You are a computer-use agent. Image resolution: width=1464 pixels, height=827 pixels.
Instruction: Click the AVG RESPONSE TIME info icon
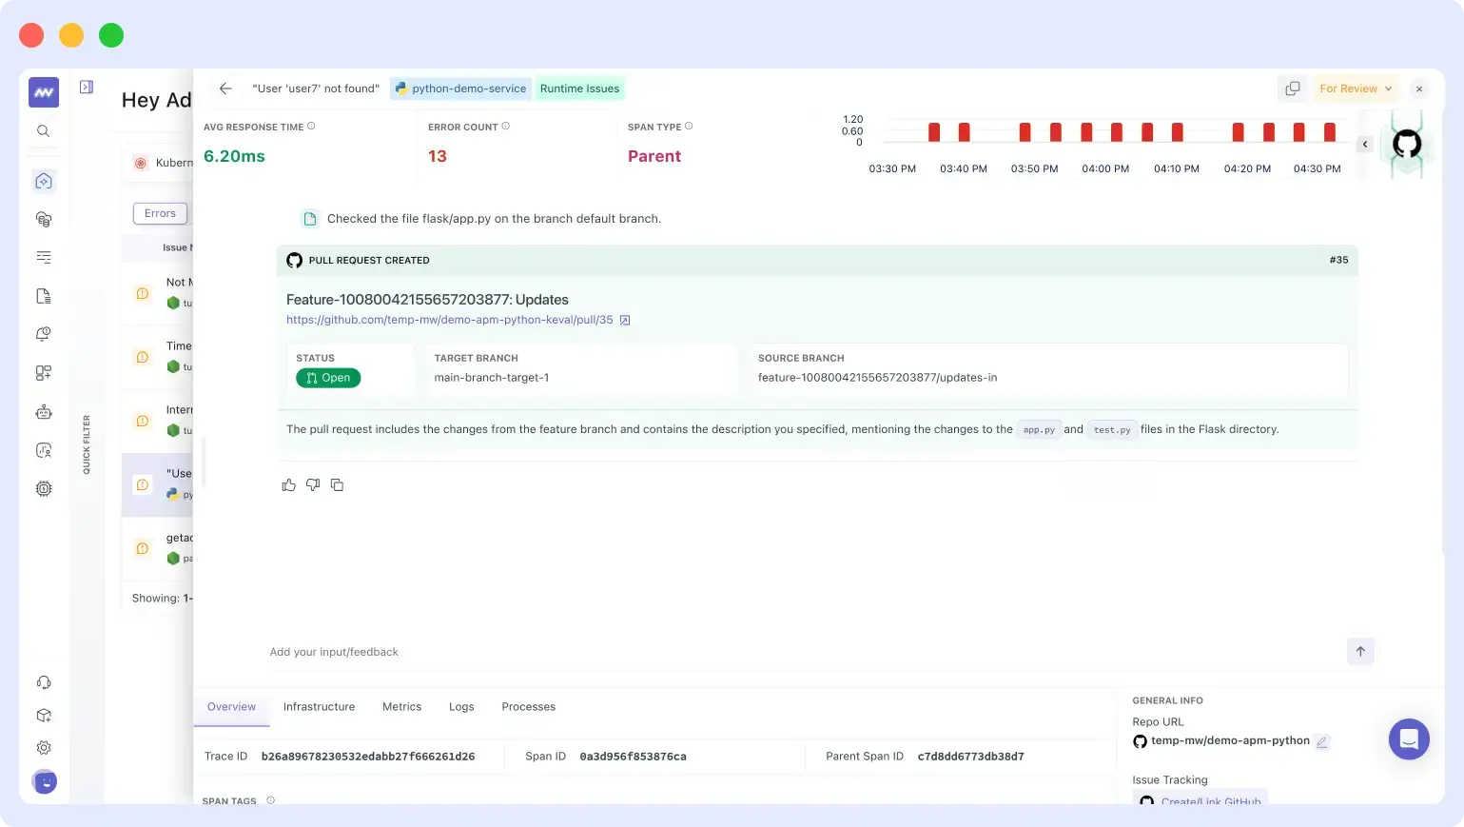pos(311,126)
